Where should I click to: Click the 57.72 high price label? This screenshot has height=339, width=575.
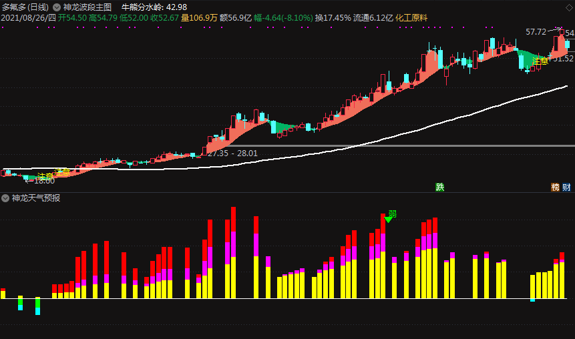(536, 32)
